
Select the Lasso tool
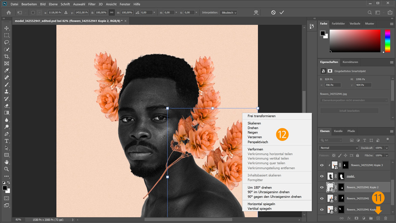pyautogui.click(x=7, y=42)
